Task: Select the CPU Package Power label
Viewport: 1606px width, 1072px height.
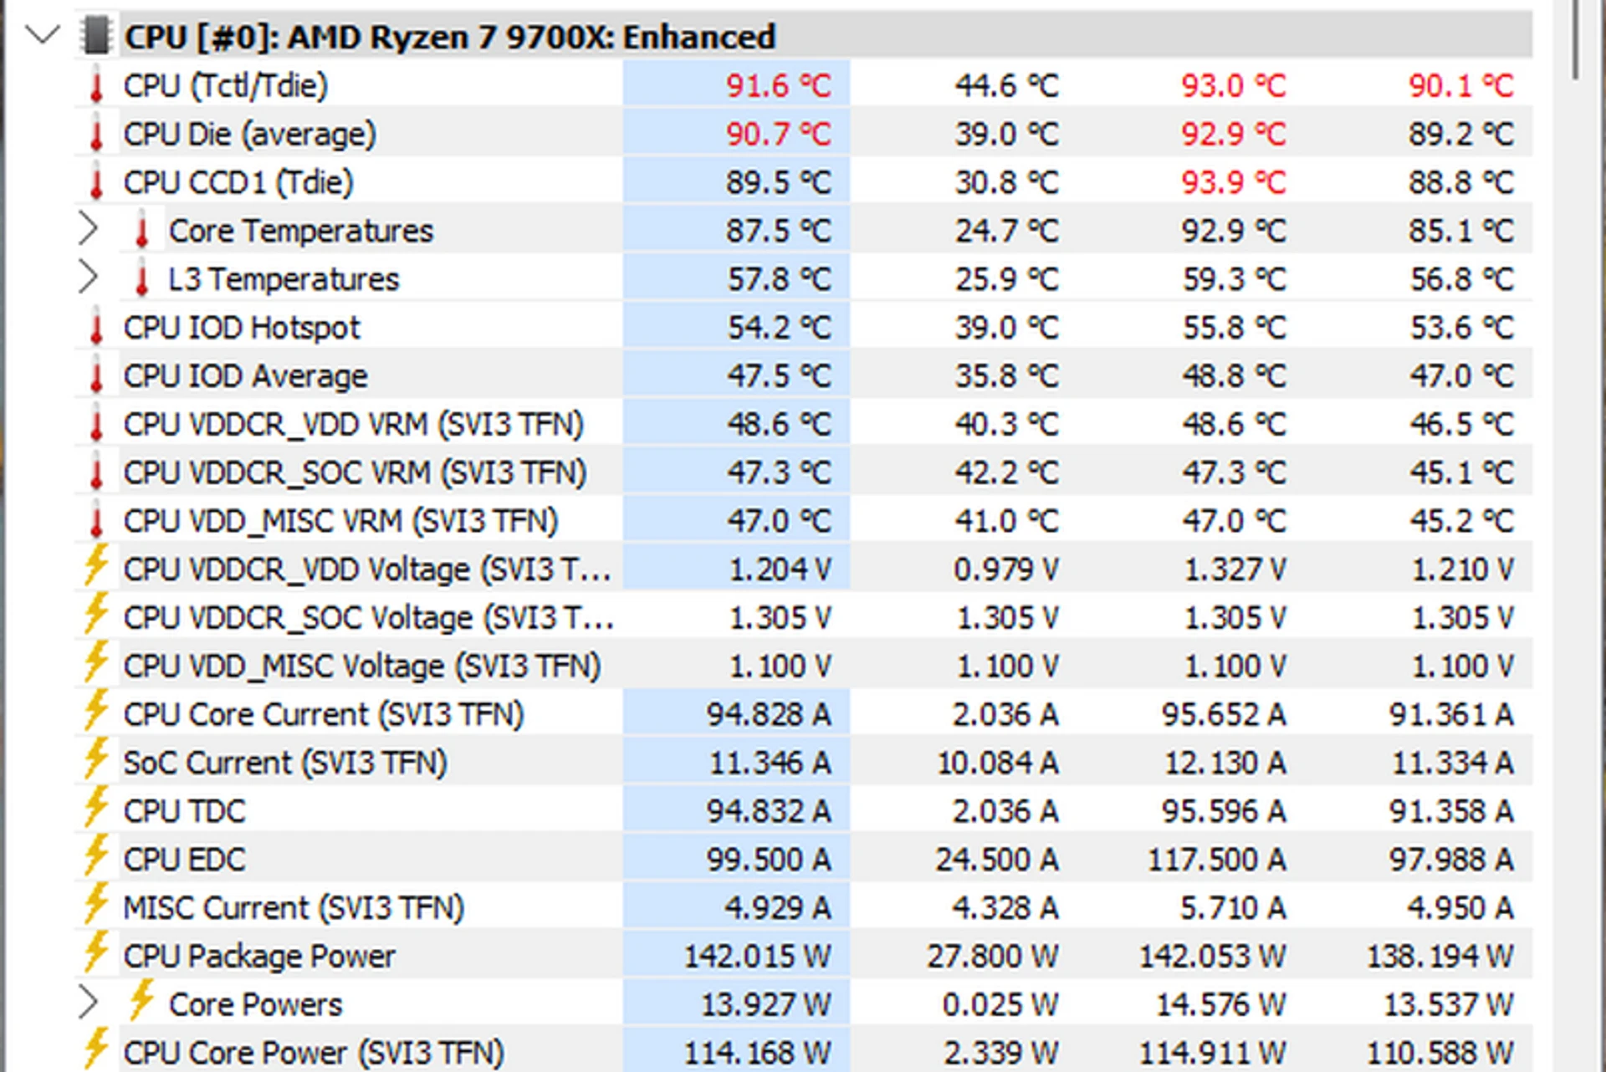Action: click(x=259, y=957)
